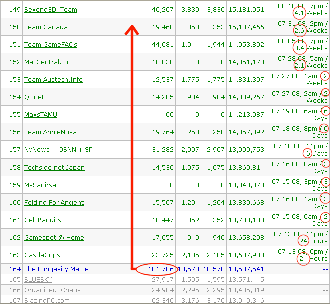Image resolution: width=330 pixels, height=304 pixels.
Task: Open the Beyond3D_Team team link
Action: (51, 10)
